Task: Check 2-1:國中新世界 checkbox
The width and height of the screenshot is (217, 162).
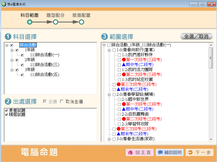Action: pos(119,99)
